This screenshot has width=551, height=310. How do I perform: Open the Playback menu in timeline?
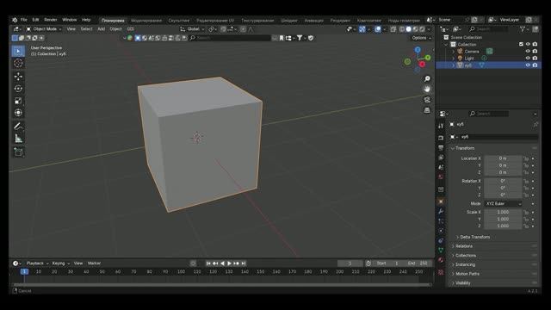click(x=37, y=263)
